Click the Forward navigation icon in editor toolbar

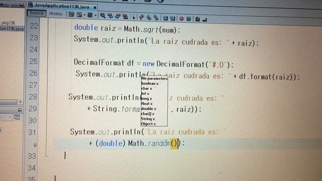pos(90,15)
